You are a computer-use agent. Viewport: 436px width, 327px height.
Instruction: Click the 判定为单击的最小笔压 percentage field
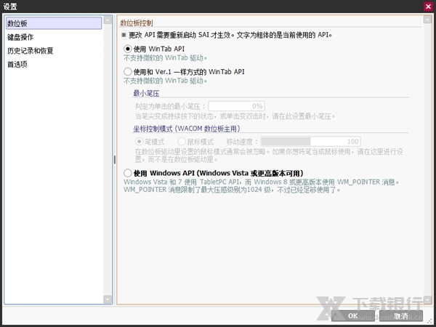(237, 106)
